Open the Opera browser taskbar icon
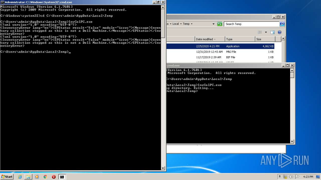The height and width of the screenshot is (180, 321). pyautogui.click(x=54, y=177)
